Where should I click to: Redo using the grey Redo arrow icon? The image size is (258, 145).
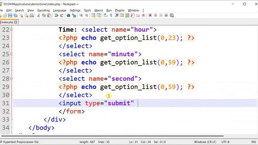[62, 15]
